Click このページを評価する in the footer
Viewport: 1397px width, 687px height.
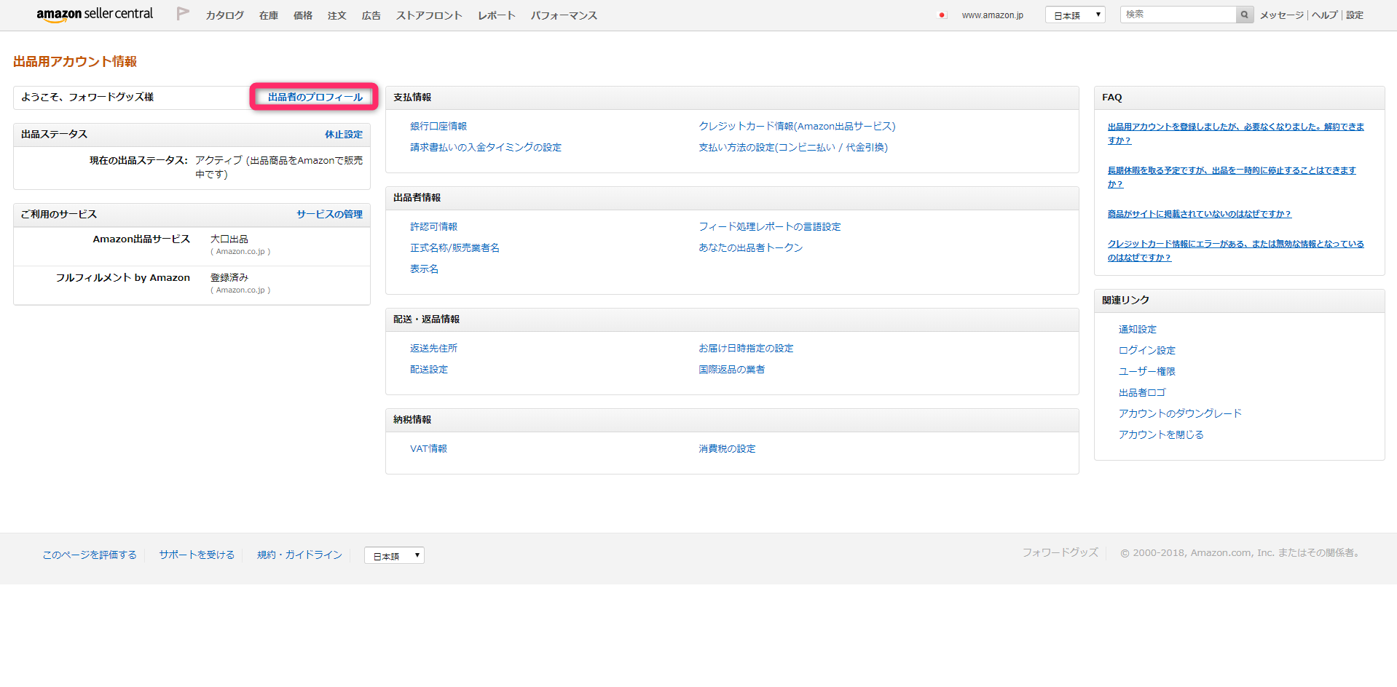[89, 555]
